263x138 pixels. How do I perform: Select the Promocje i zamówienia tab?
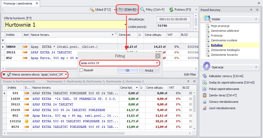pyautogui.click(x=18, y=3)
